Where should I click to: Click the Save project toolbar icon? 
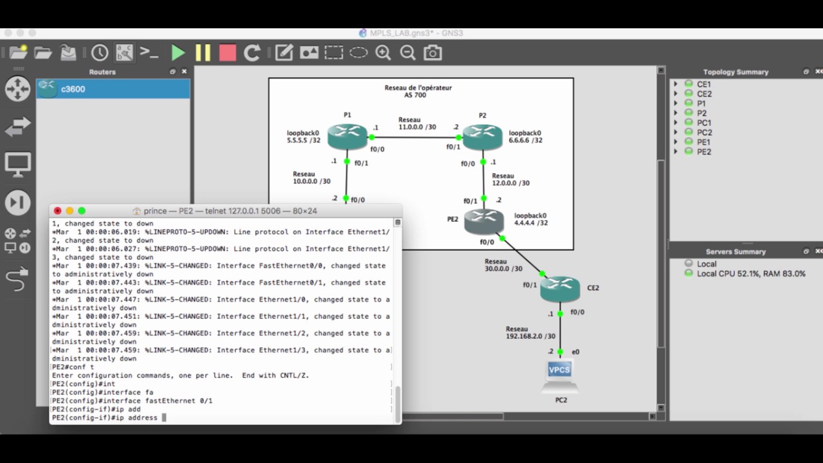68,53
